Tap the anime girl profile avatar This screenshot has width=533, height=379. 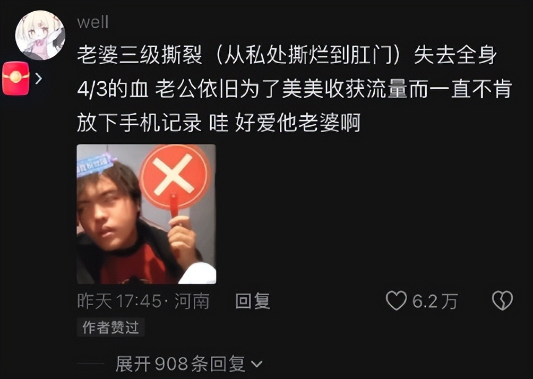click(x=40, y=36)
